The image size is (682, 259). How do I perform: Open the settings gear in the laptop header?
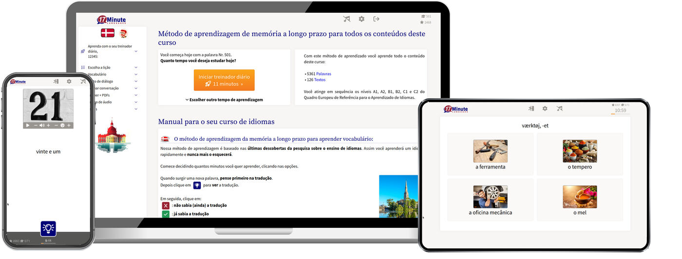click(x=361, y=19)
